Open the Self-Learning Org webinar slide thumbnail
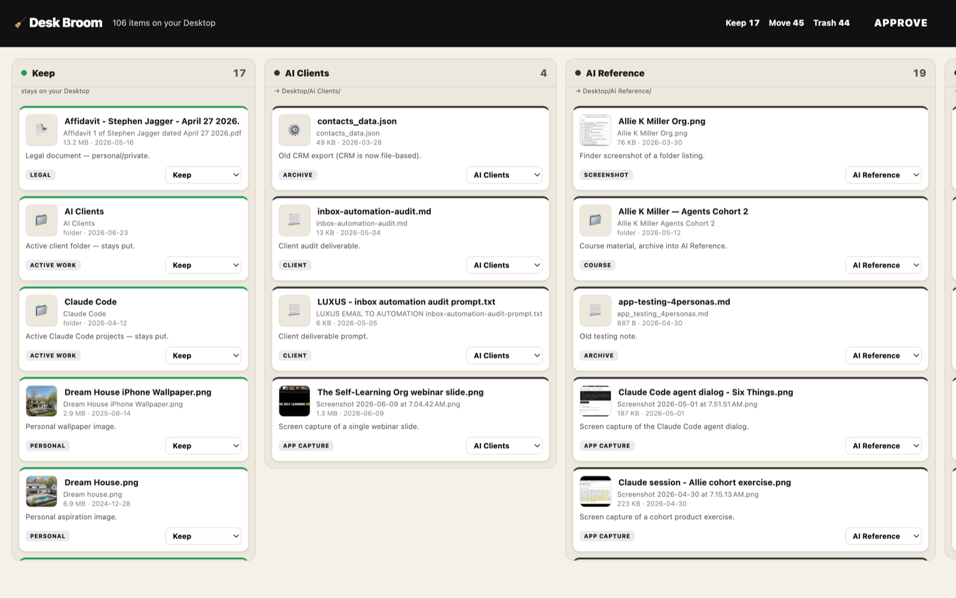Viewport: 956px width, 598px height. click(x=294, y=401)
